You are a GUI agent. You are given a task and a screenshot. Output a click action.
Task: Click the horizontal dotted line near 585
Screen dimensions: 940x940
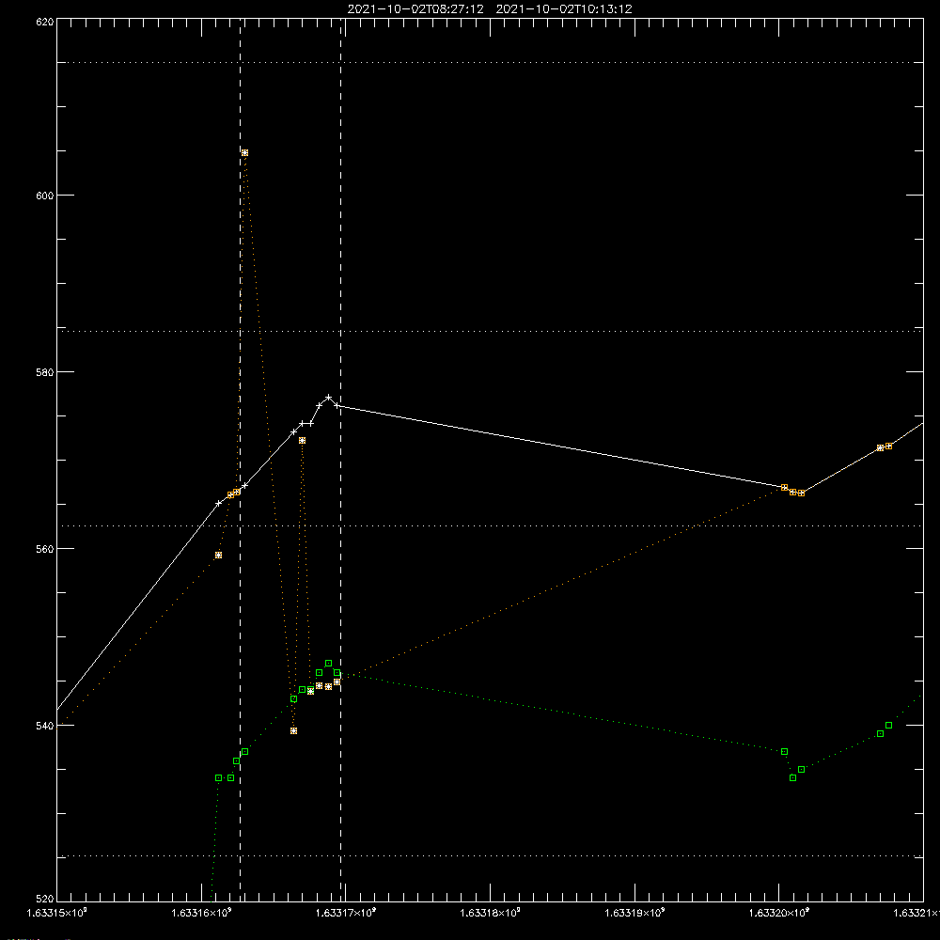[x=491, y=331]
